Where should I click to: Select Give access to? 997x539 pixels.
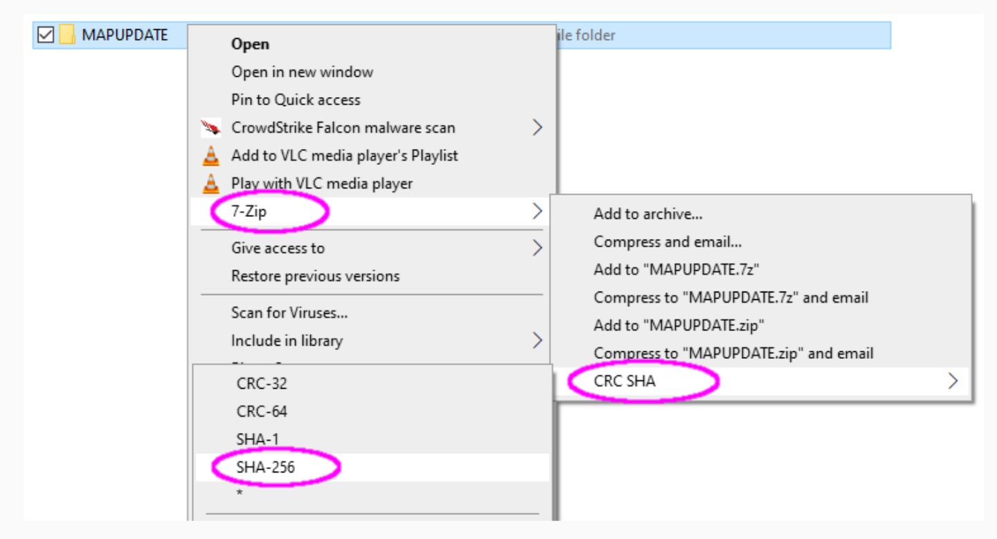point(278,248)
